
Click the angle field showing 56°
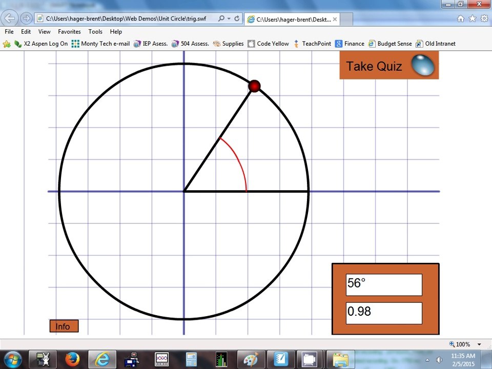[384, 284]
